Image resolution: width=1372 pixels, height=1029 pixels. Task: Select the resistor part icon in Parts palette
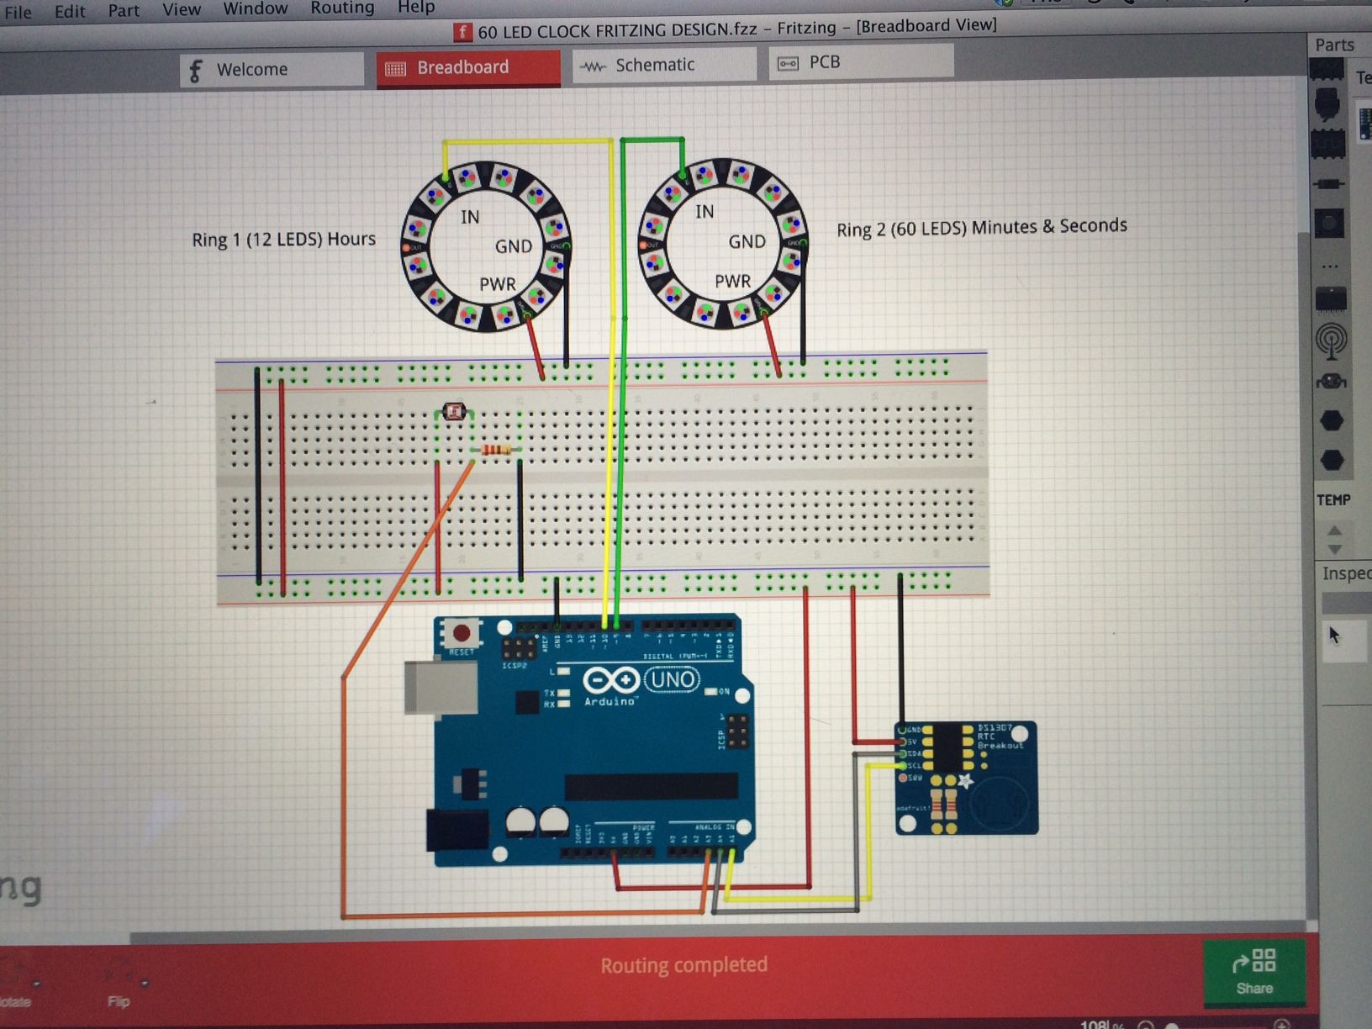tap(1331, 183)
